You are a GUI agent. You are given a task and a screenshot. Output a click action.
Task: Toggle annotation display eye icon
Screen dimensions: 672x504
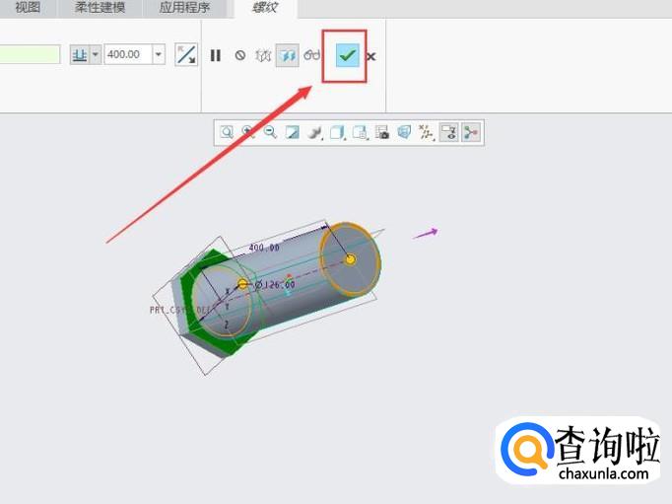(448, 132)
